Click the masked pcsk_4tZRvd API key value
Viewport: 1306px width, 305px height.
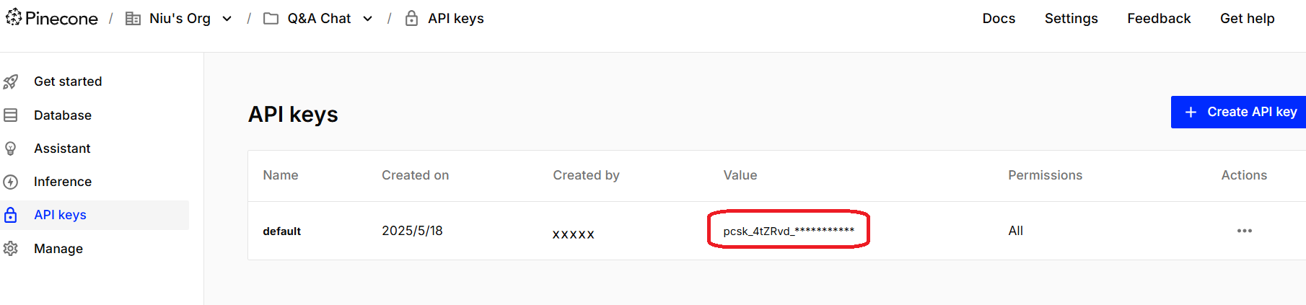788,231
